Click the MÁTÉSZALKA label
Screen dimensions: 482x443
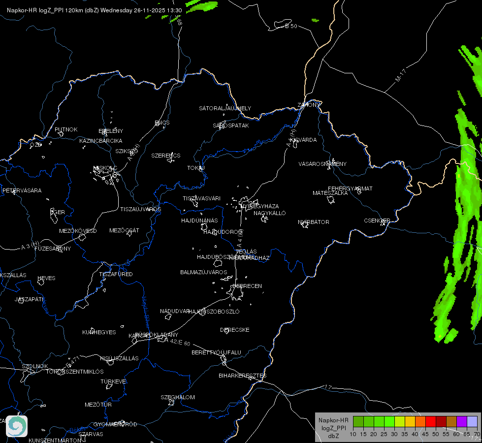pyautogui.click(x=330, y=193)
